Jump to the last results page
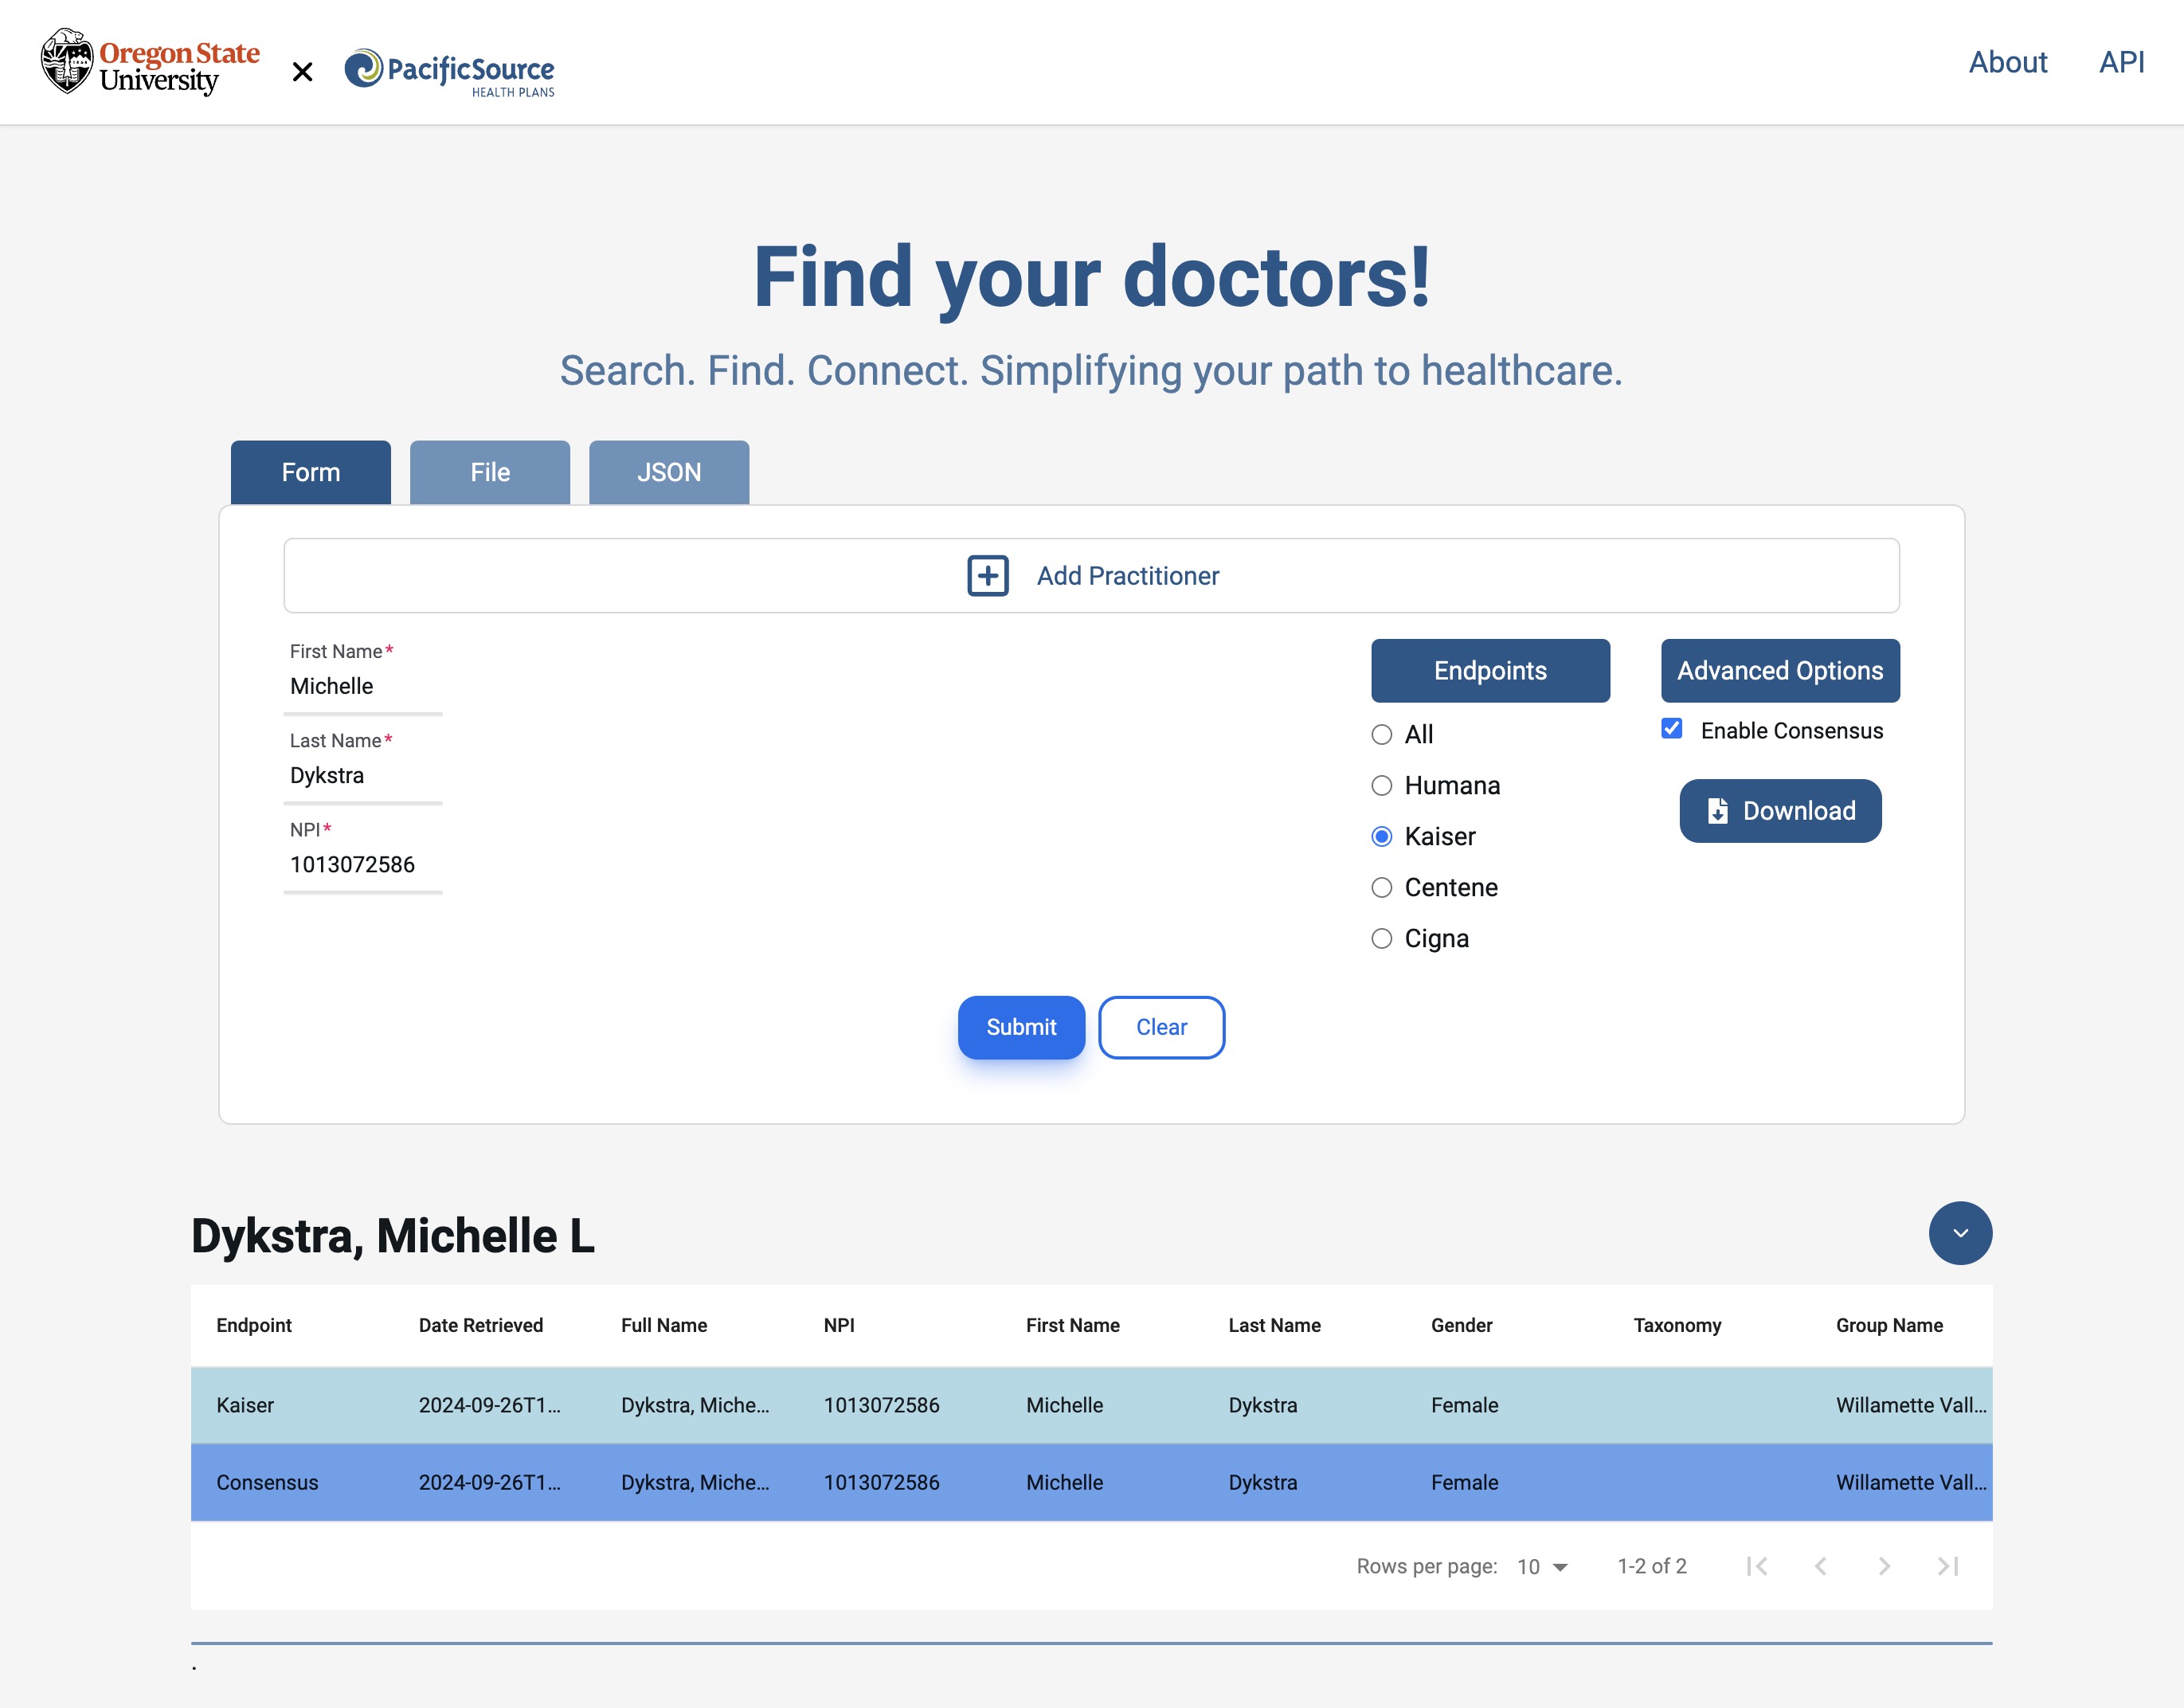The image size is (2184, 1708). pos(1948,1566)
